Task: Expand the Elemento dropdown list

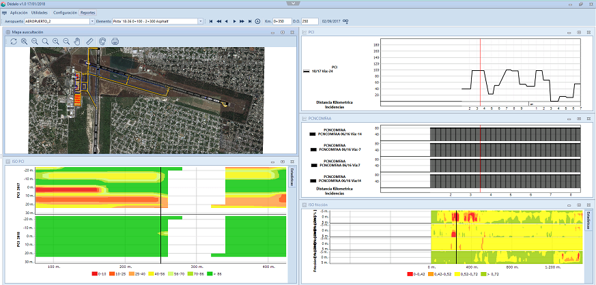Action: click(x=202, y=21)
